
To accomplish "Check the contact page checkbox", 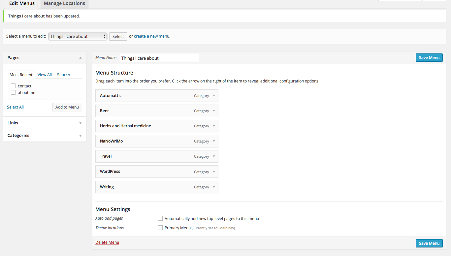I will [13, 86].
